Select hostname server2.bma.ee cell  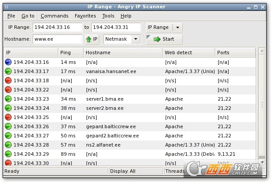tap(105, 108)
